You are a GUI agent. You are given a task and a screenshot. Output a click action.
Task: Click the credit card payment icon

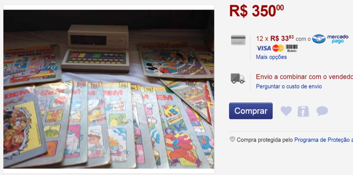click(x=238, y=40)
